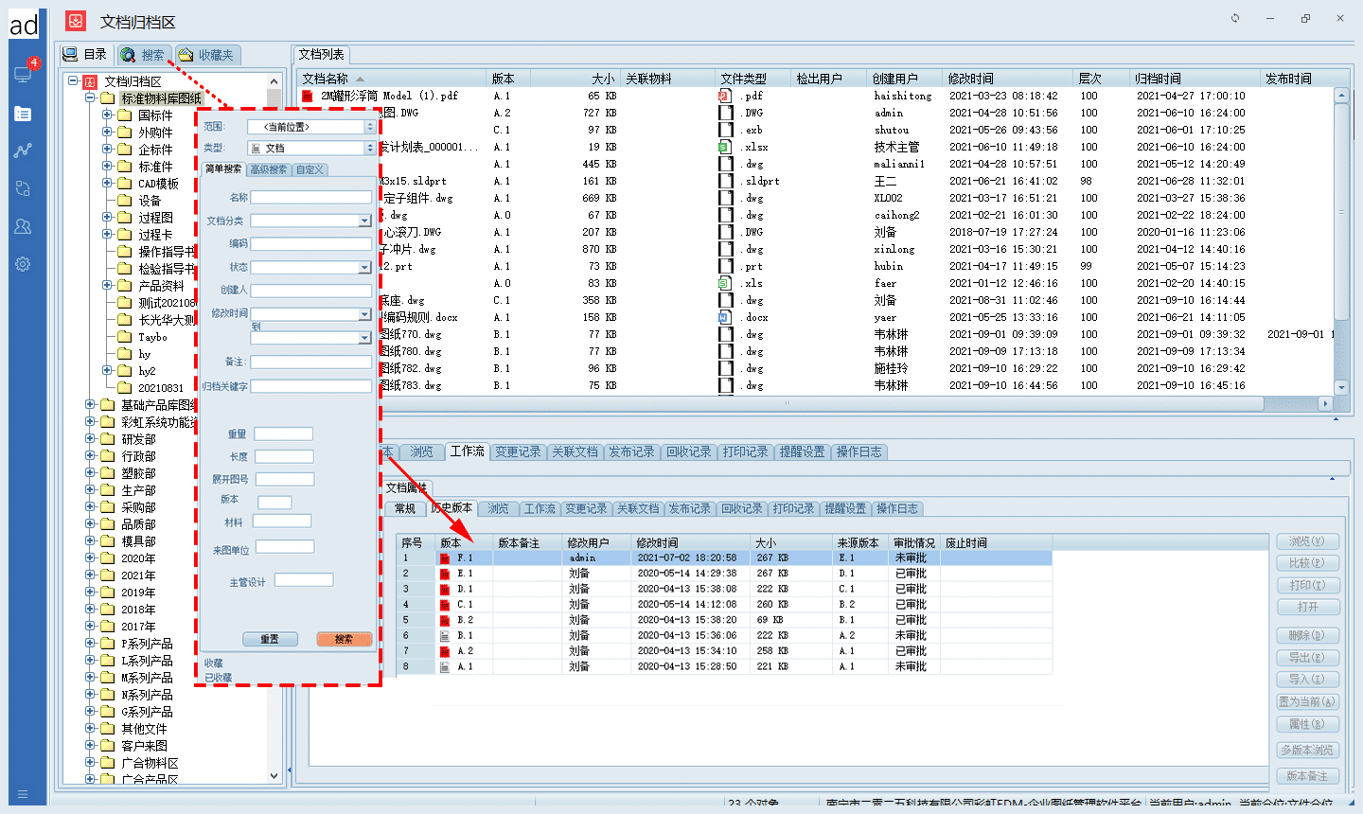This screenshot has height=814, width=1363.
Task: Click the document list horizontal scroll right arrow
Action: tap(1324, 403)
